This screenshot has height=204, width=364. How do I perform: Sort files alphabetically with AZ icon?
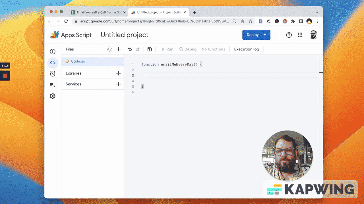click(x=109, y=49)
